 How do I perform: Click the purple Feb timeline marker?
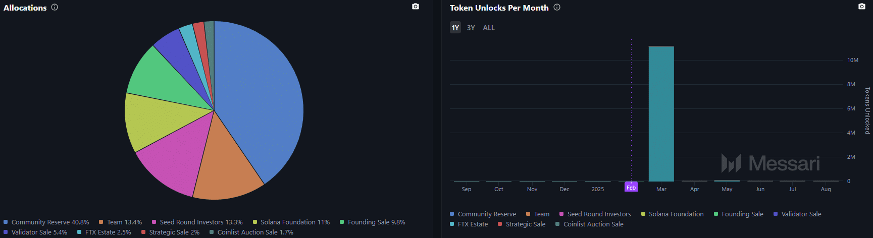click(631, 187)
